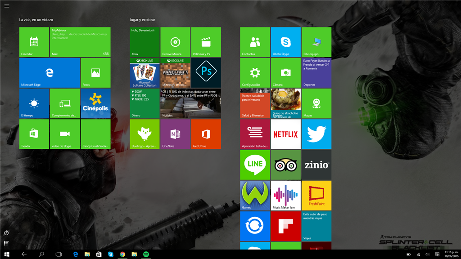This screenshot has height=259, width=461.
Task: Open El tiempo weather tile
Action: 34,103
